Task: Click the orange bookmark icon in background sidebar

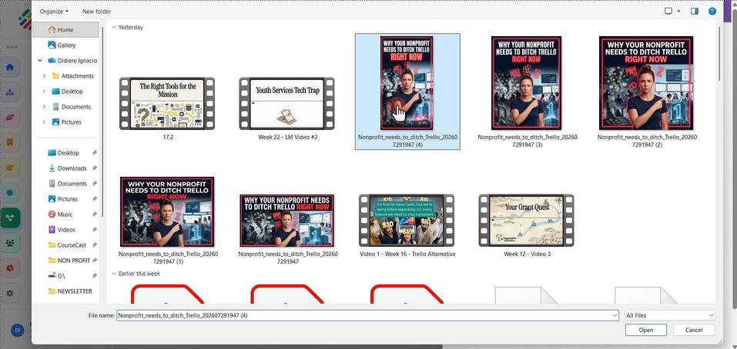Action: [10, 143]
